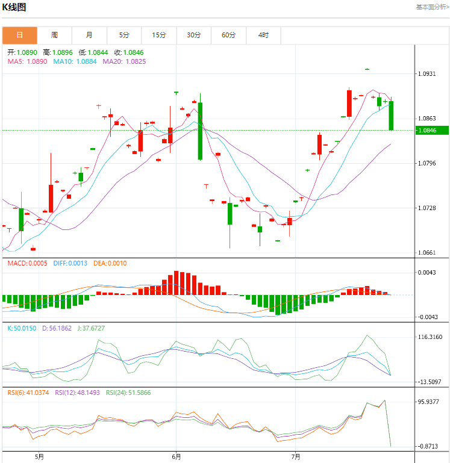The image size is (450, 463).
Task: Click the low price 1.0844 value
Action: click(x=98, y=52)
